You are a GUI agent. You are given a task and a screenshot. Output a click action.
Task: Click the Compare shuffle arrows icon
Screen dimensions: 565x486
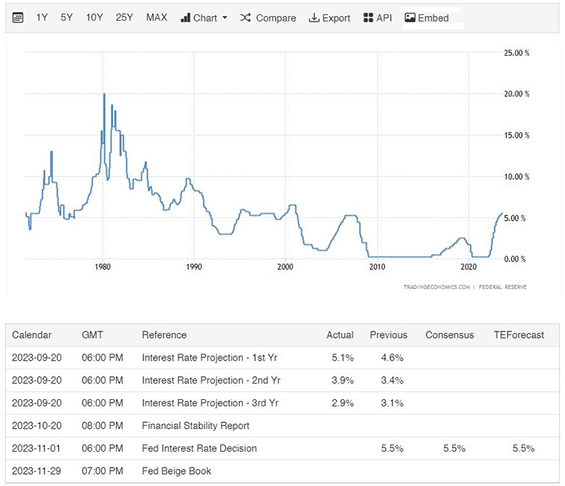pyautogui.click(x=245, y=18)
